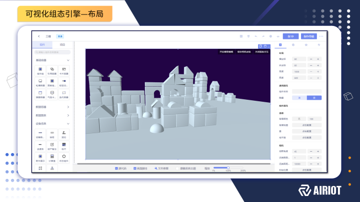The height and width of the screenshot is (202, 360).
Task: Click 保存相机坐标 on the 3D canvas
Action: tap(244, 52)
